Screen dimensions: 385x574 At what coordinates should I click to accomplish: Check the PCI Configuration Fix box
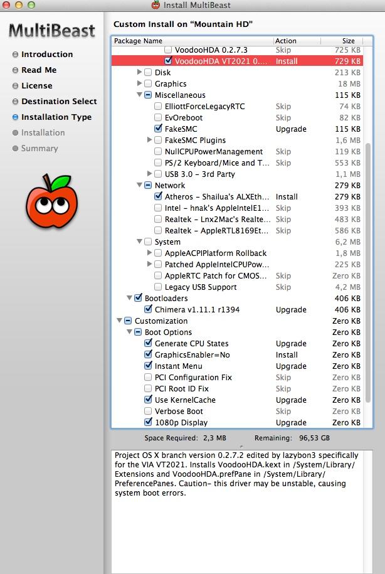[x=148, y=377]
